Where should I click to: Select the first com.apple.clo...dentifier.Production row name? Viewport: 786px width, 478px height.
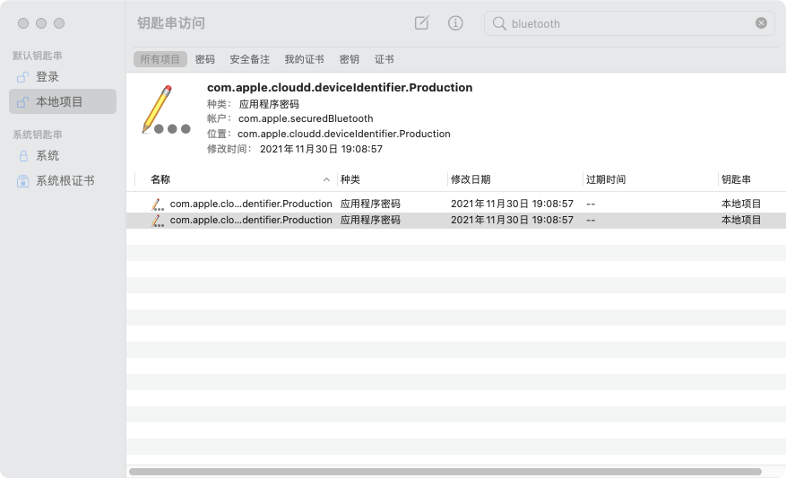pos(251,204)
